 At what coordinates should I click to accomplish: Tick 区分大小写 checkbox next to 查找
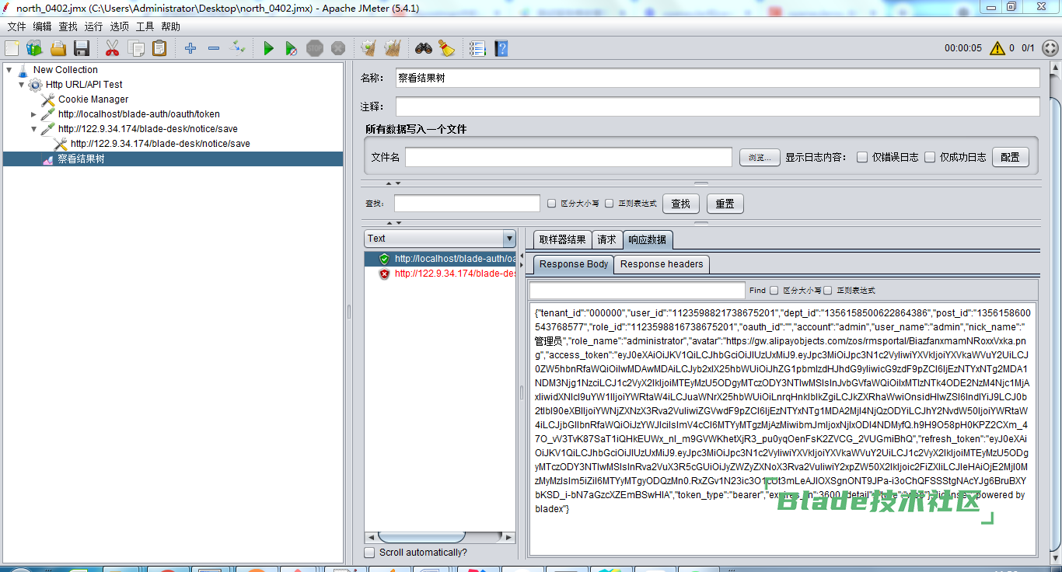[551, 204]
